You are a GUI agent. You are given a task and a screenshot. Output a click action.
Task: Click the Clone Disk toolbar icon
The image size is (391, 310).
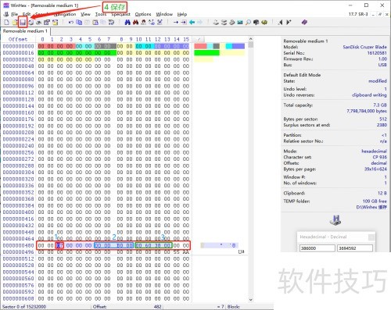point(224,23)
